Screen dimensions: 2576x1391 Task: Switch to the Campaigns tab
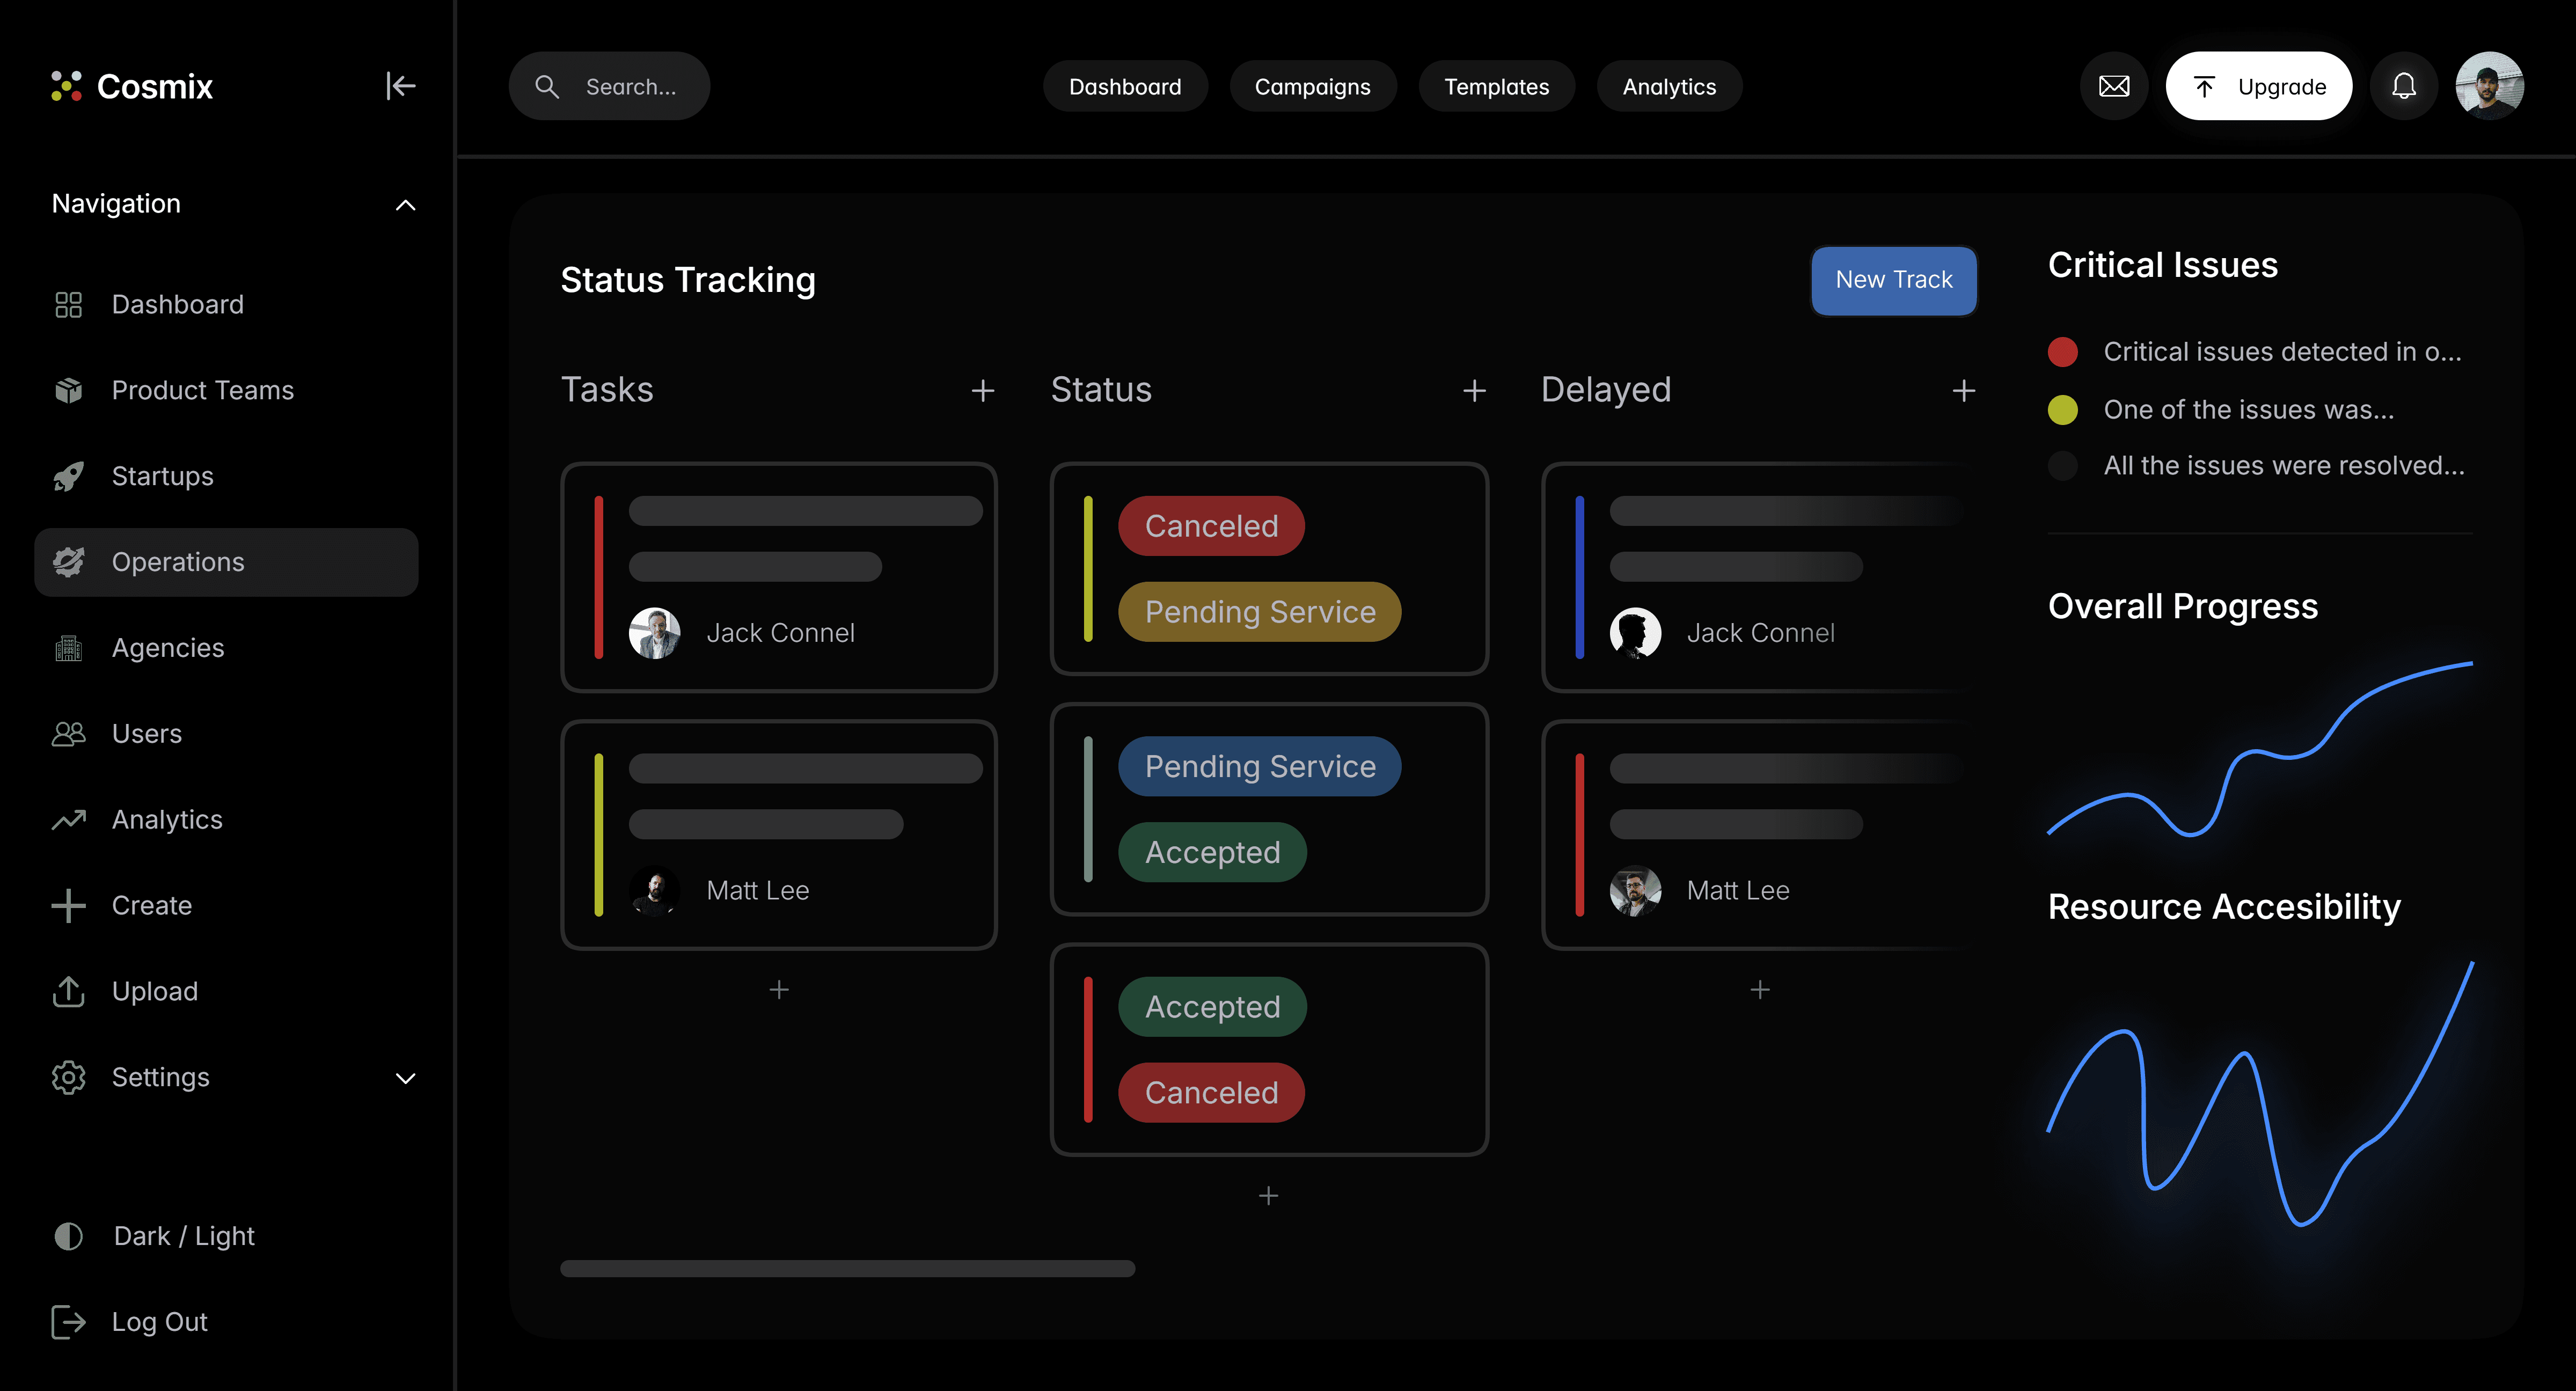(x=1312, y=87)
